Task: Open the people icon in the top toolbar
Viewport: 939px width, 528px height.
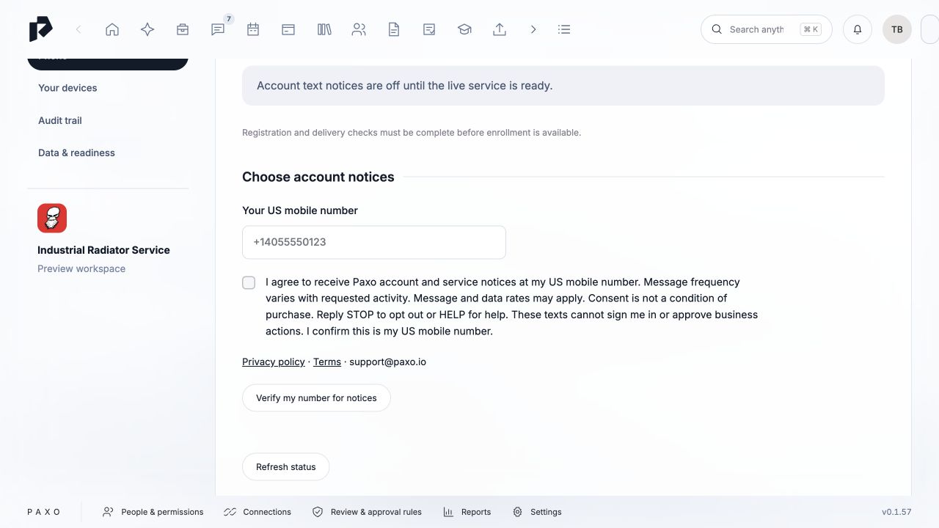Action: 359,29
